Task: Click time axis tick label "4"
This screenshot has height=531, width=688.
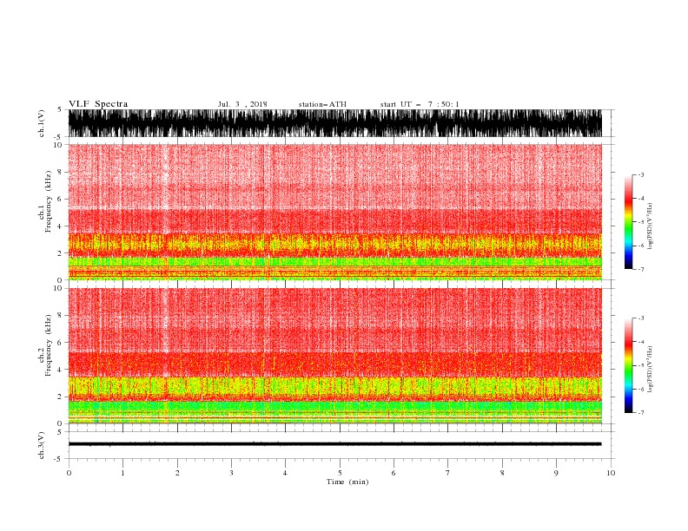Action: coord(285,473)
